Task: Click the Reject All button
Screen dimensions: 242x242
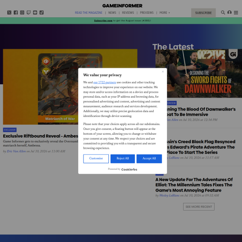Action: tap(123, 159)
